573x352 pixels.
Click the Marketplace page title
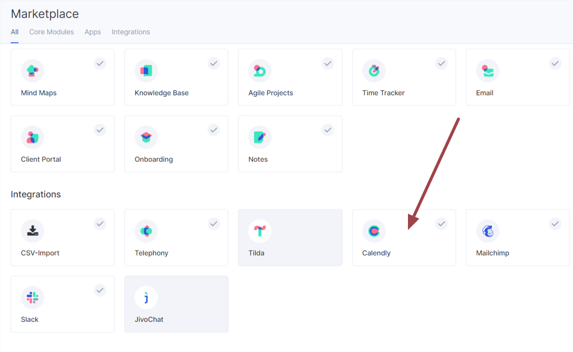click(x=45, y=14)
